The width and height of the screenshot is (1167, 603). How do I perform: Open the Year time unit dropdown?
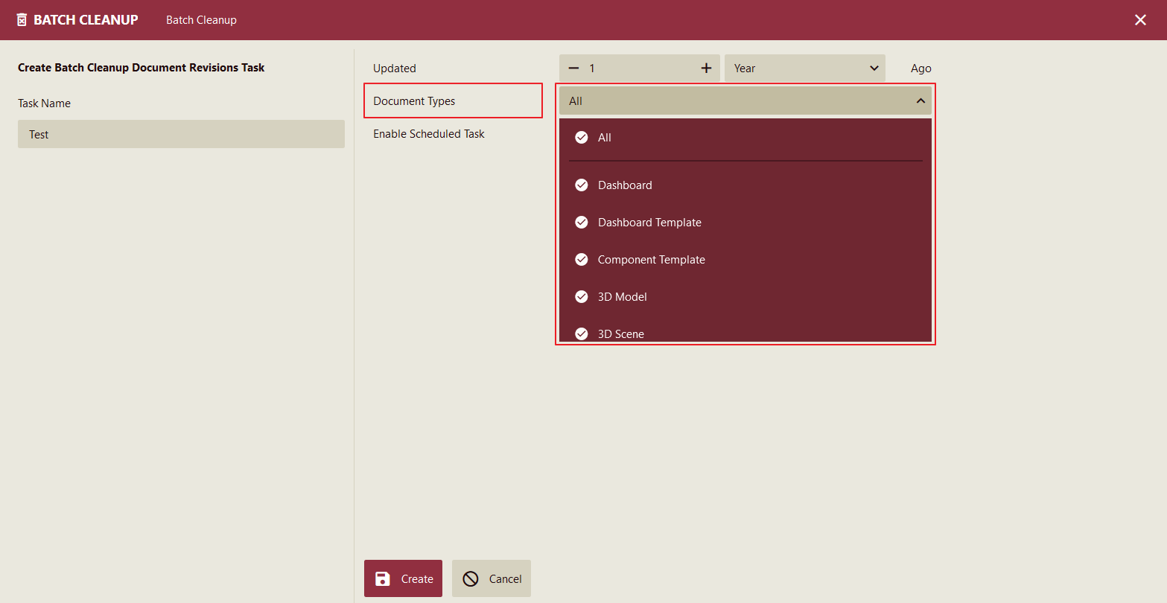pos(804,68)
